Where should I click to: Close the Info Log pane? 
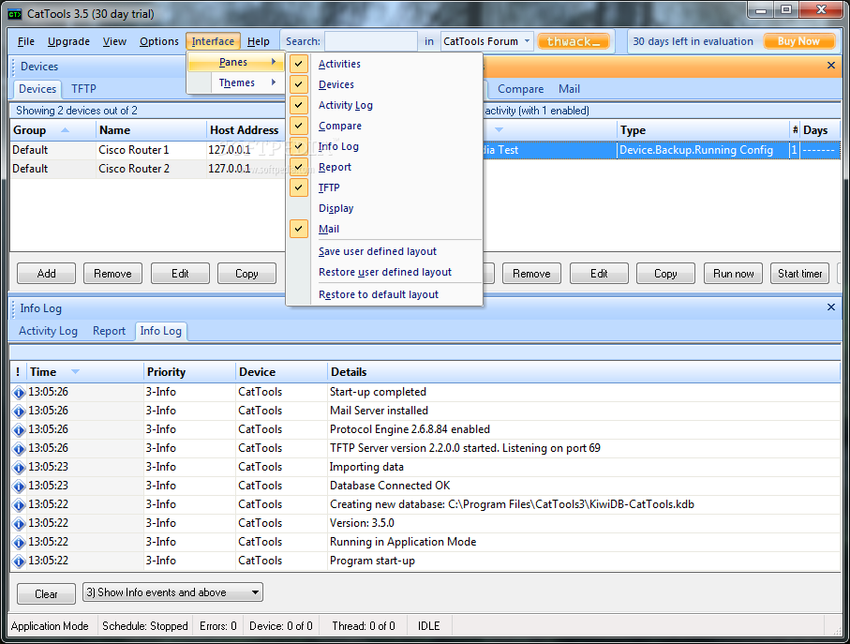(831, 307)
